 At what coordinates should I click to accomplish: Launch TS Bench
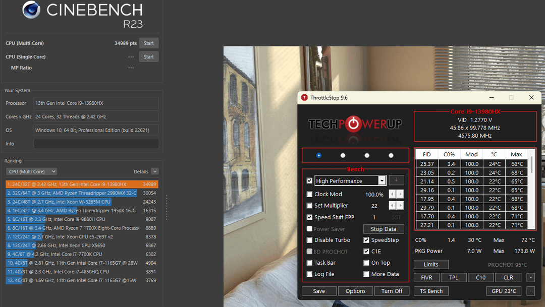[x=431, y=291]
